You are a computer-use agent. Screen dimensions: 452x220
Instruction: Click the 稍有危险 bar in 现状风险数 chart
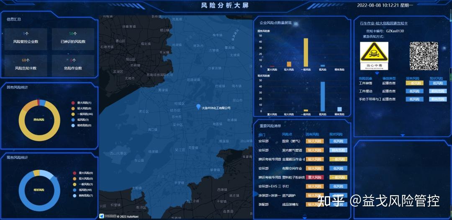point(339,109)
